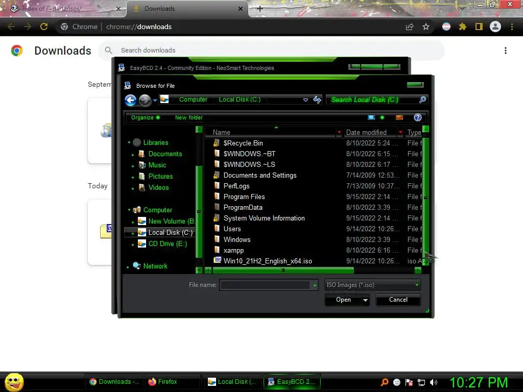Screen dimensions: 523x392
Task: Click Chrome bookmark star icon
Action: point(426,27)
